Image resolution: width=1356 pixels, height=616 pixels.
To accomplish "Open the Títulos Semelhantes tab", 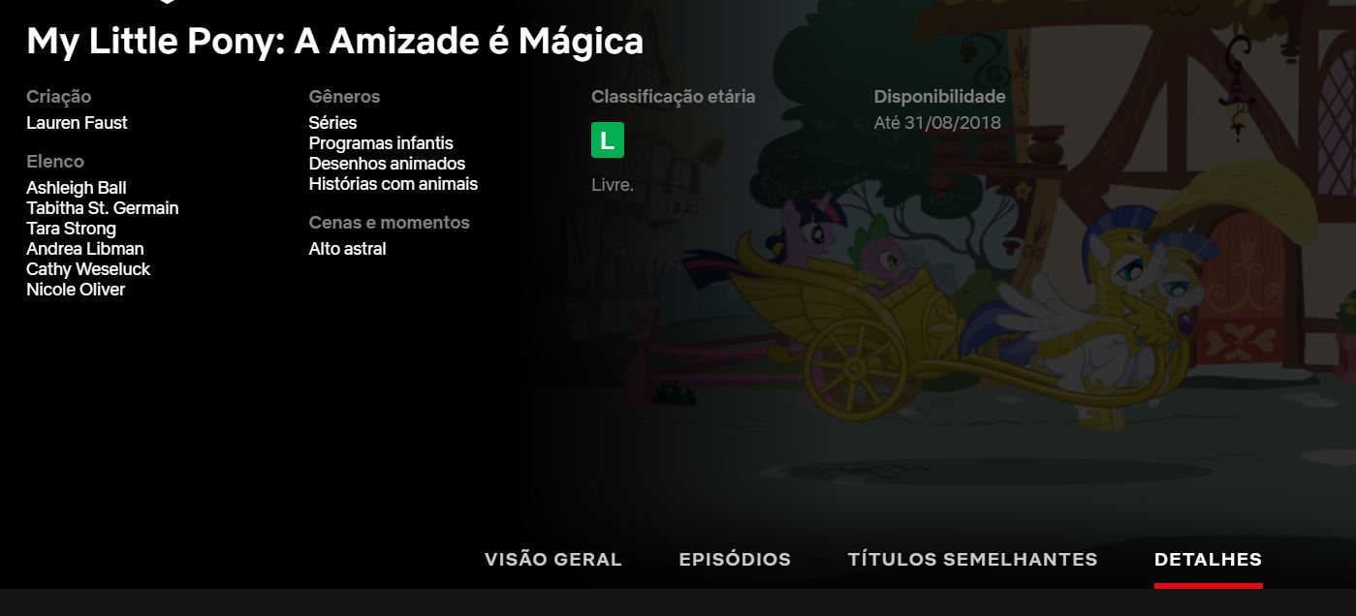I will click(x=972, y=560).
